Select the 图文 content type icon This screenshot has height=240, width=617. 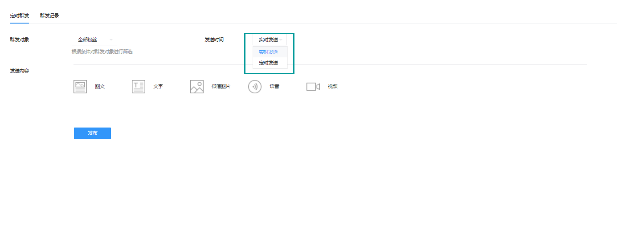pos(80,86)
